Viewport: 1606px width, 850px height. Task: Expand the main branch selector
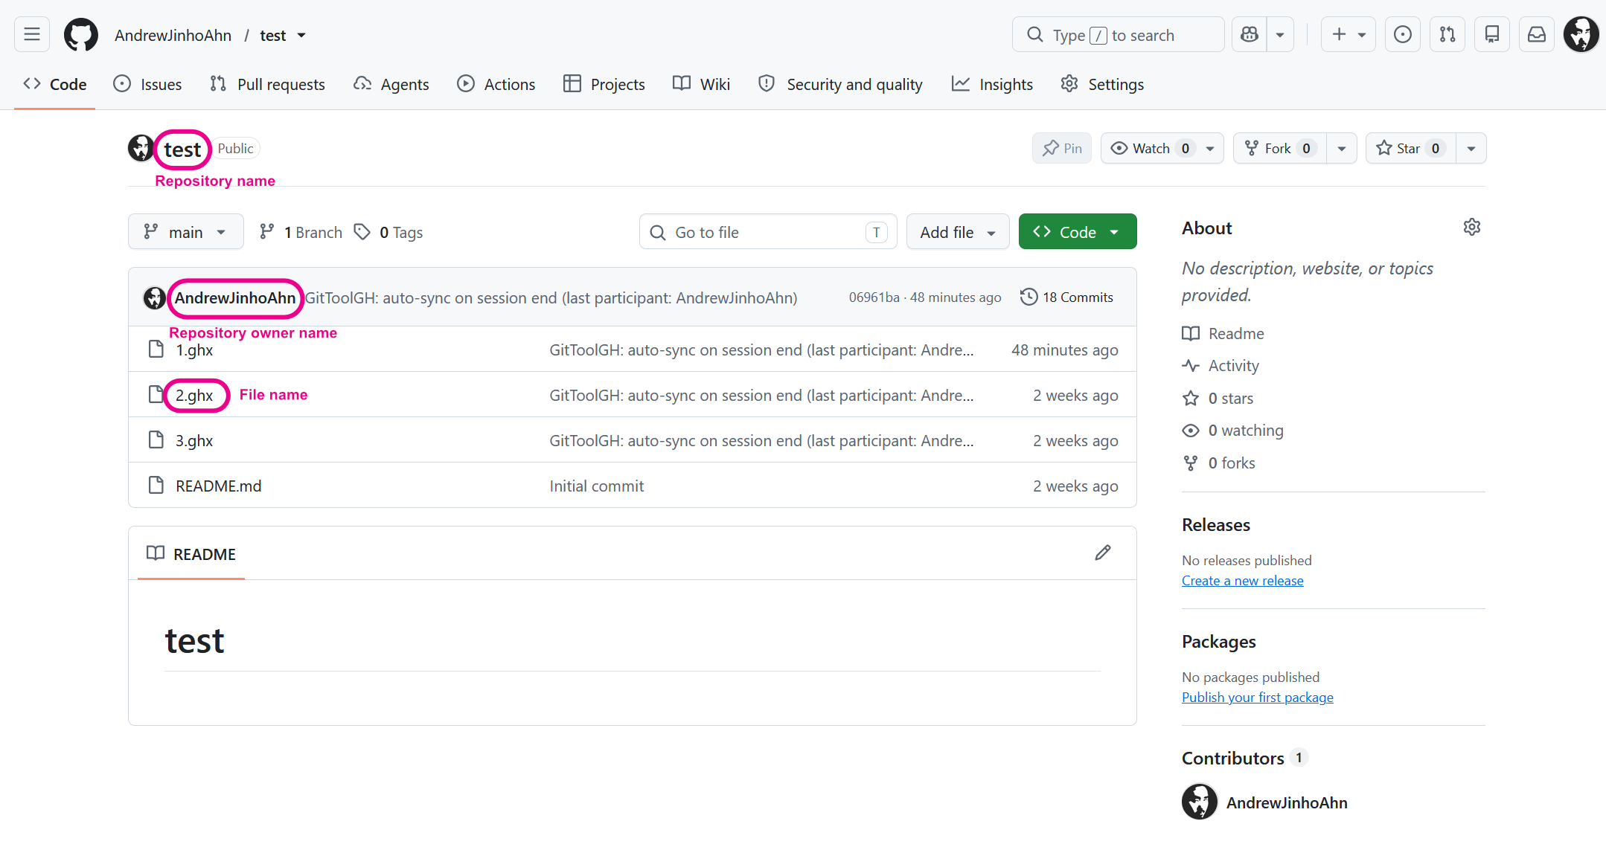185,232
